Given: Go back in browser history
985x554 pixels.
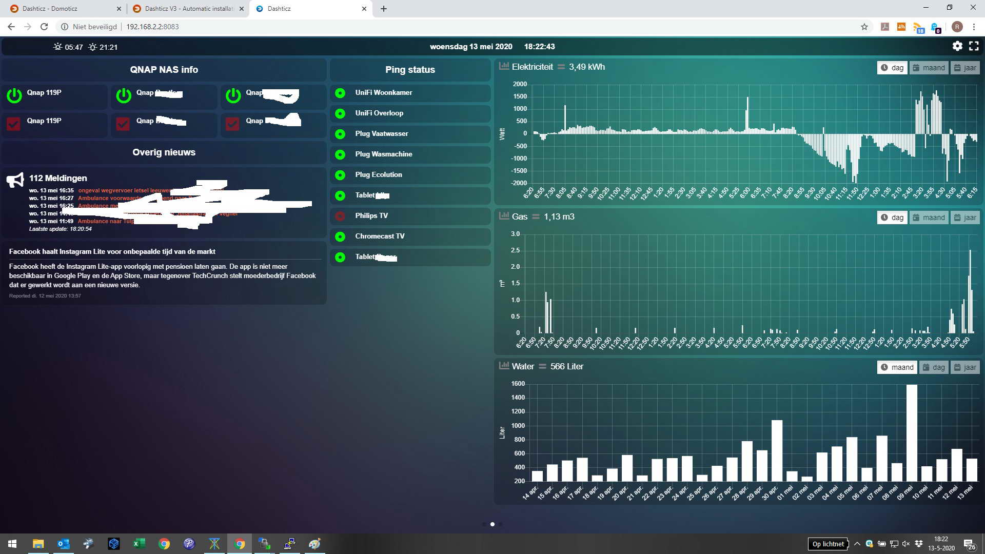Looking at the screenshot, I should click(x=11, y=27).
